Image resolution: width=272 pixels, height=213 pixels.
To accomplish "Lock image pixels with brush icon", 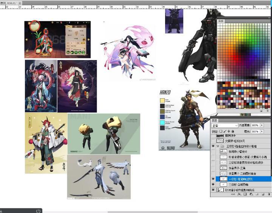I will [225, 131].
